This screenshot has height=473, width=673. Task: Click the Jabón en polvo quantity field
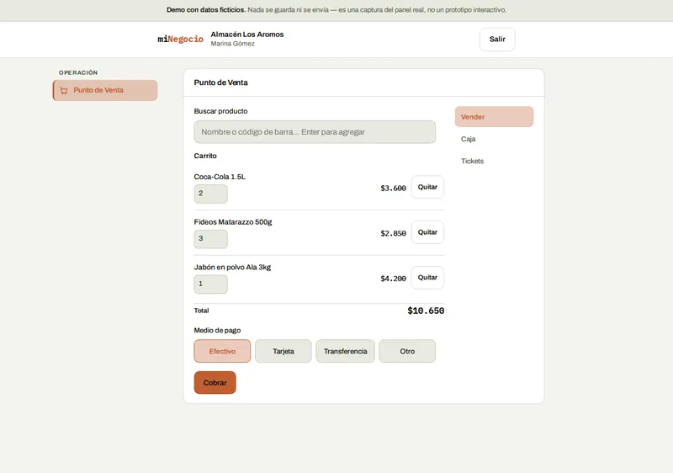point(211,284)
